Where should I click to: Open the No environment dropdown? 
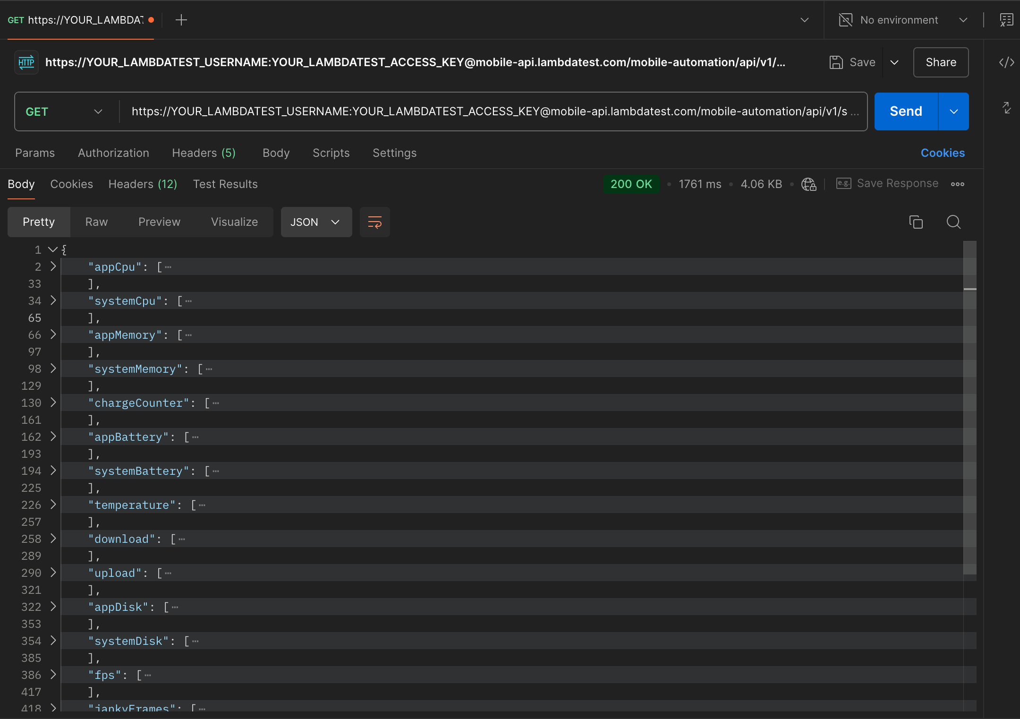click(x=900, y=20)
